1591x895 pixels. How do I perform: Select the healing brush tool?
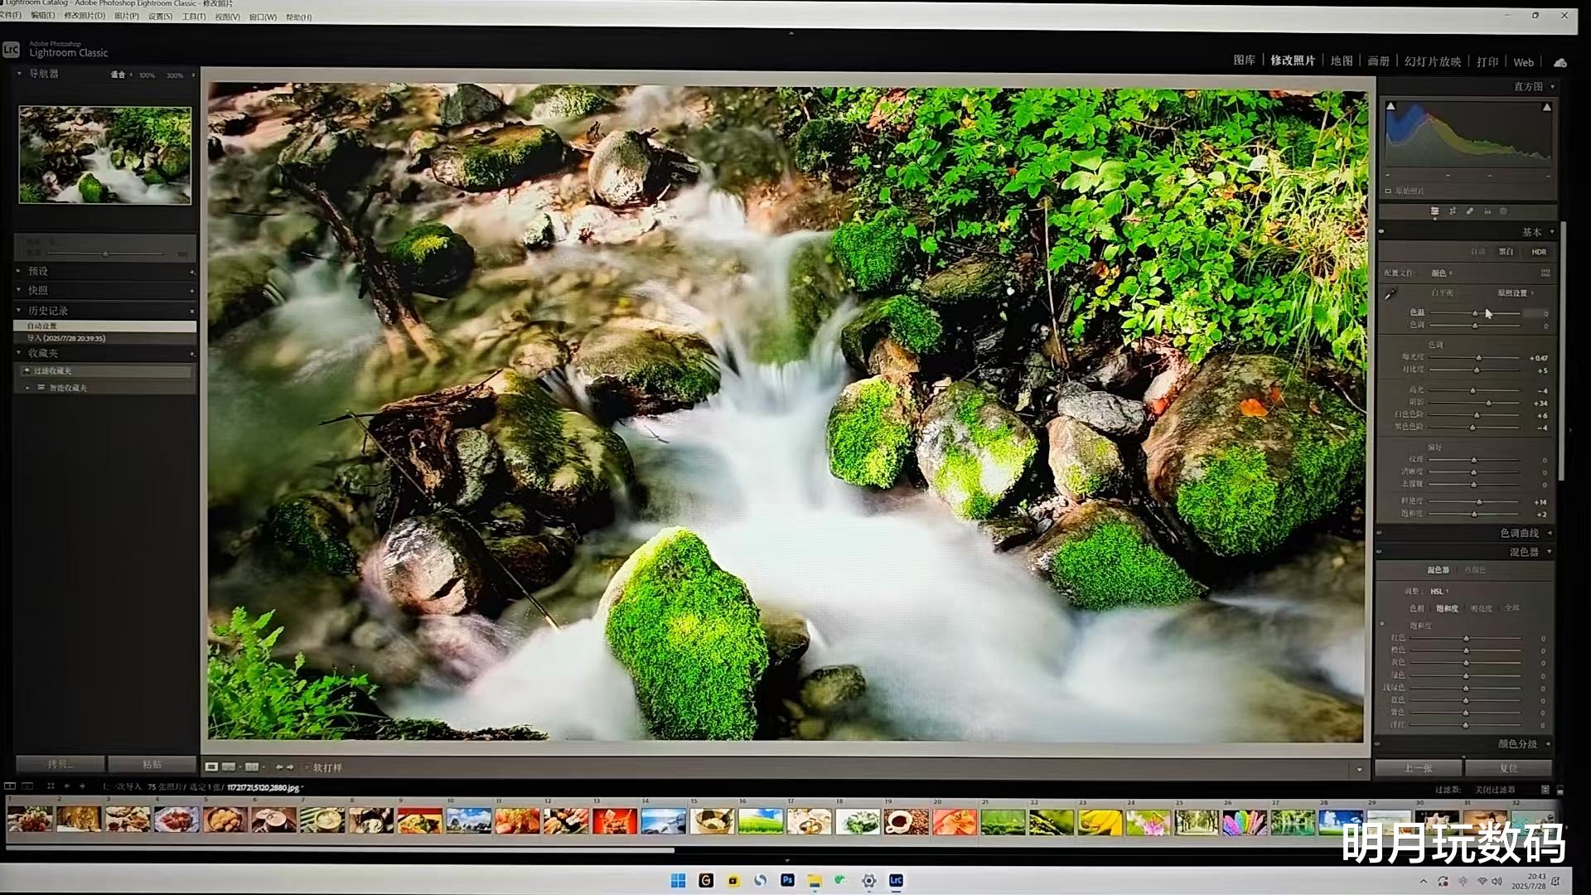pos(1470,212)
